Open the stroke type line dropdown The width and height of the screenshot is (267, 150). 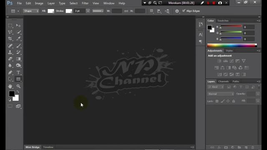(x=98, y=11)
